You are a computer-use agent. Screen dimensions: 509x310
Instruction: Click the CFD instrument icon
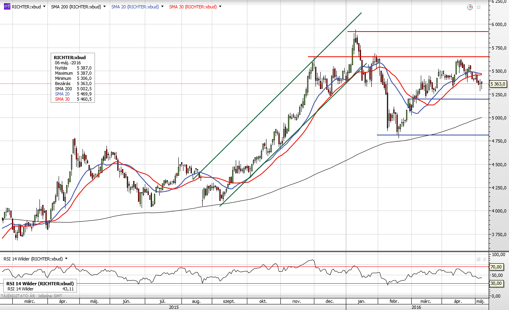pos(7,7)
